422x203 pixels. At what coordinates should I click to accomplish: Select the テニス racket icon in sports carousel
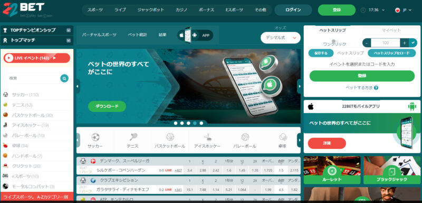[x=133, y=137]
